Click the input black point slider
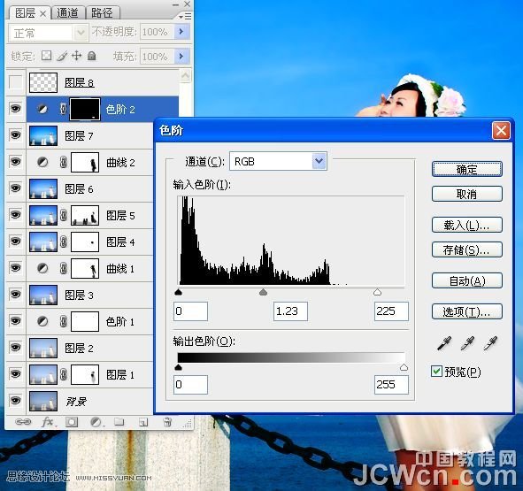Viewport: 523px width, 491px height. point(178,293)
